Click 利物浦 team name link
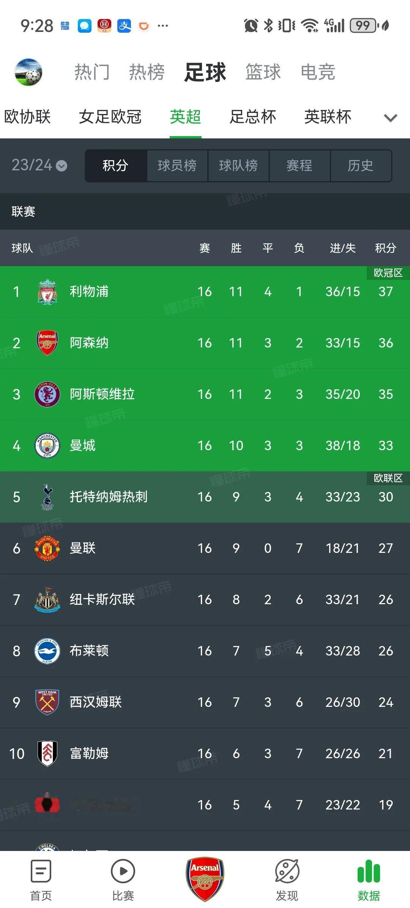Viewport: 410px width, 908px height. point(89,291)
